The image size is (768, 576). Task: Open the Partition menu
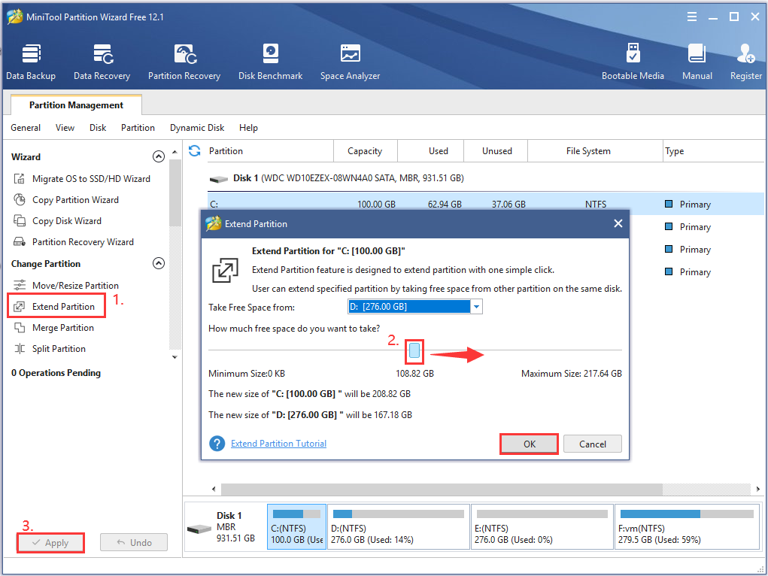pyautogui.click(x=138, y=128)
